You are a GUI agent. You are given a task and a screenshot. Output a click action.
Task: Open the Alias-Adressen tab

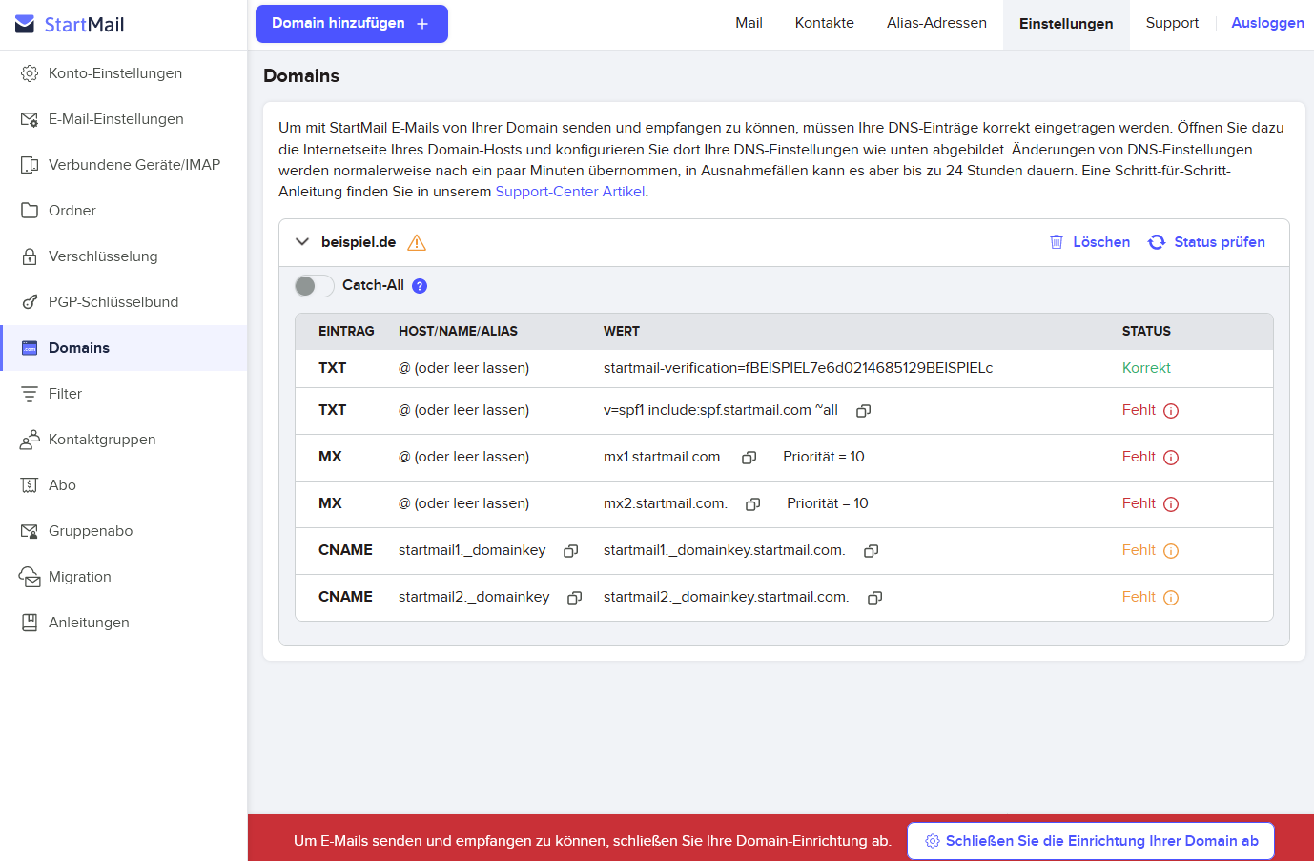pos(935,23)
